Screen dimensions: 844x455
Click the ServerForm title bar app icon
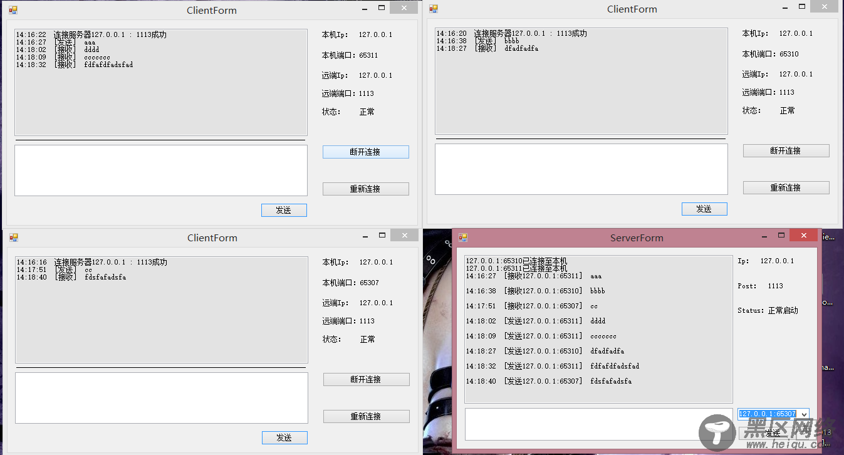[463, 238]
